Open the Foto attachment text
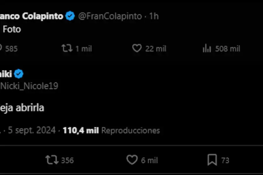Screen dimensions: 263x175 (x=12, y=29)
